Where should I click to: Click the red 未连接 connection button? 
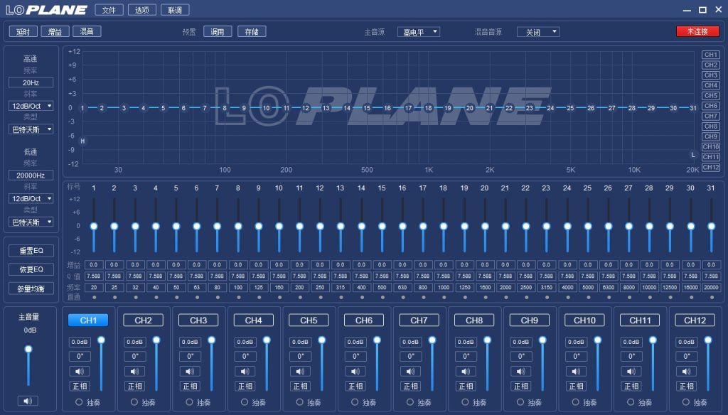(x=697, y=31)
